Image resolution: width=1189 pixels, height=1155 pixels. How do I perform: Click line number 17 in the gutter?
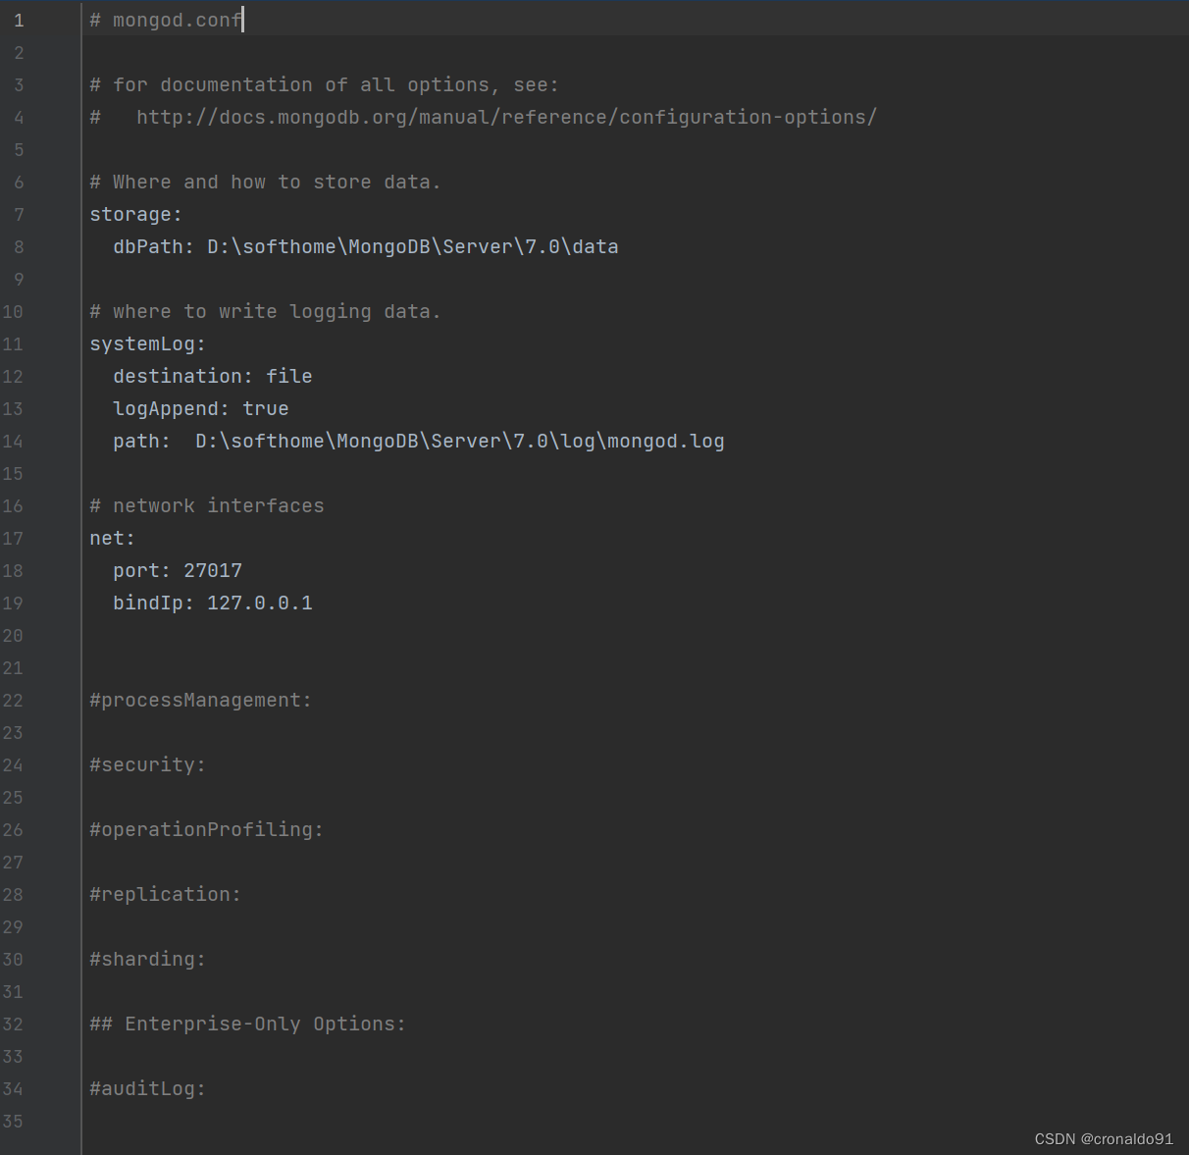(x=13, y=539)
